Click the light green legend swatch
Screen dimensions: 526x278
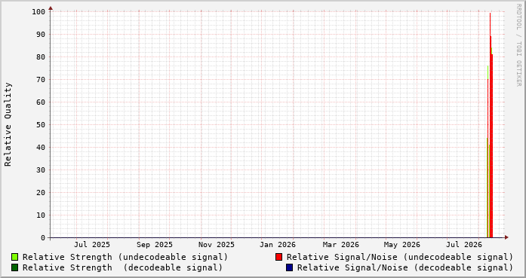coord(15,257)
